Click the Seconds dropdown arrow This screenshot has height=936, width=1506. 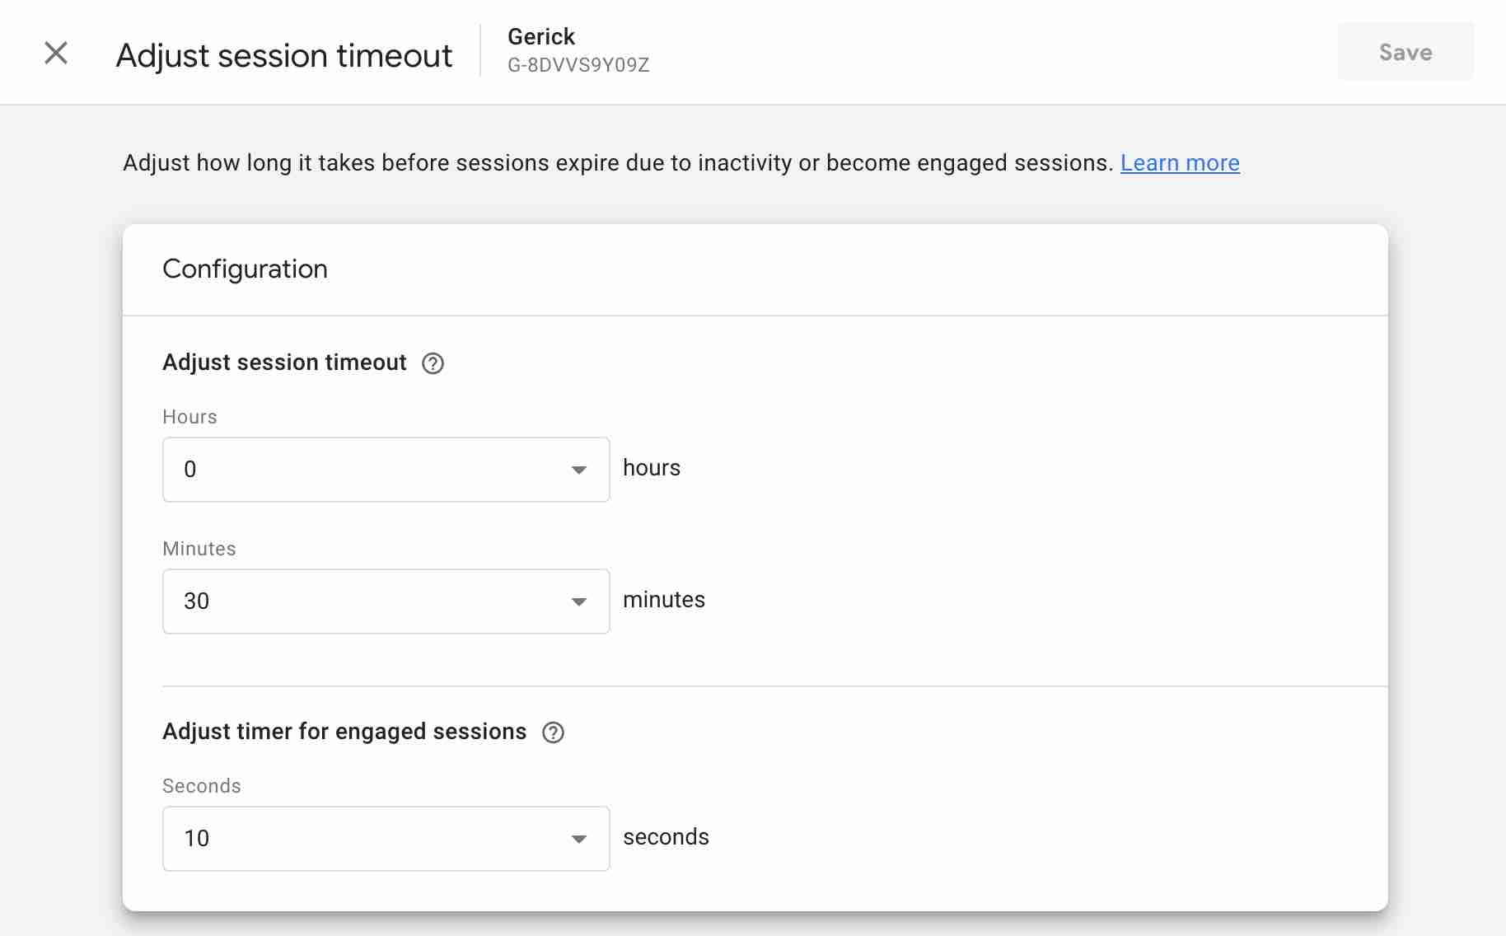click(578, 839)
